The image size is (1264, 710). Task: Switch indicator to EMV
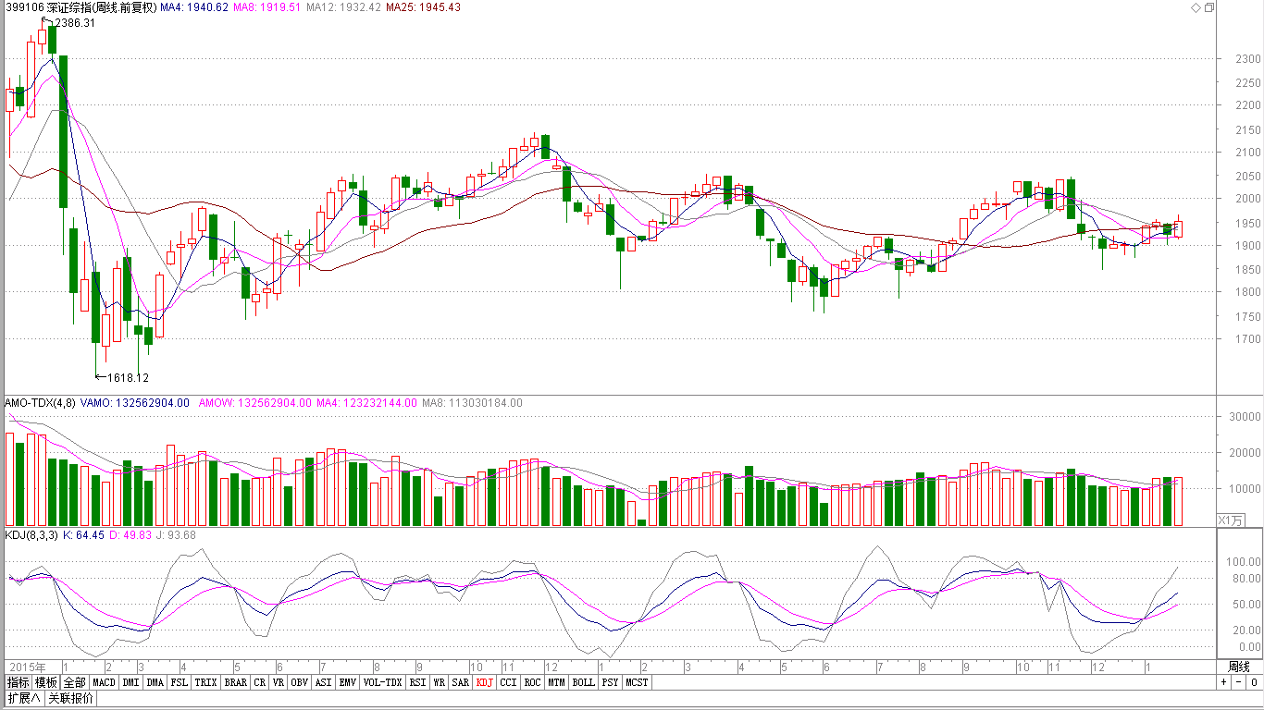click(x=348, y=682)
